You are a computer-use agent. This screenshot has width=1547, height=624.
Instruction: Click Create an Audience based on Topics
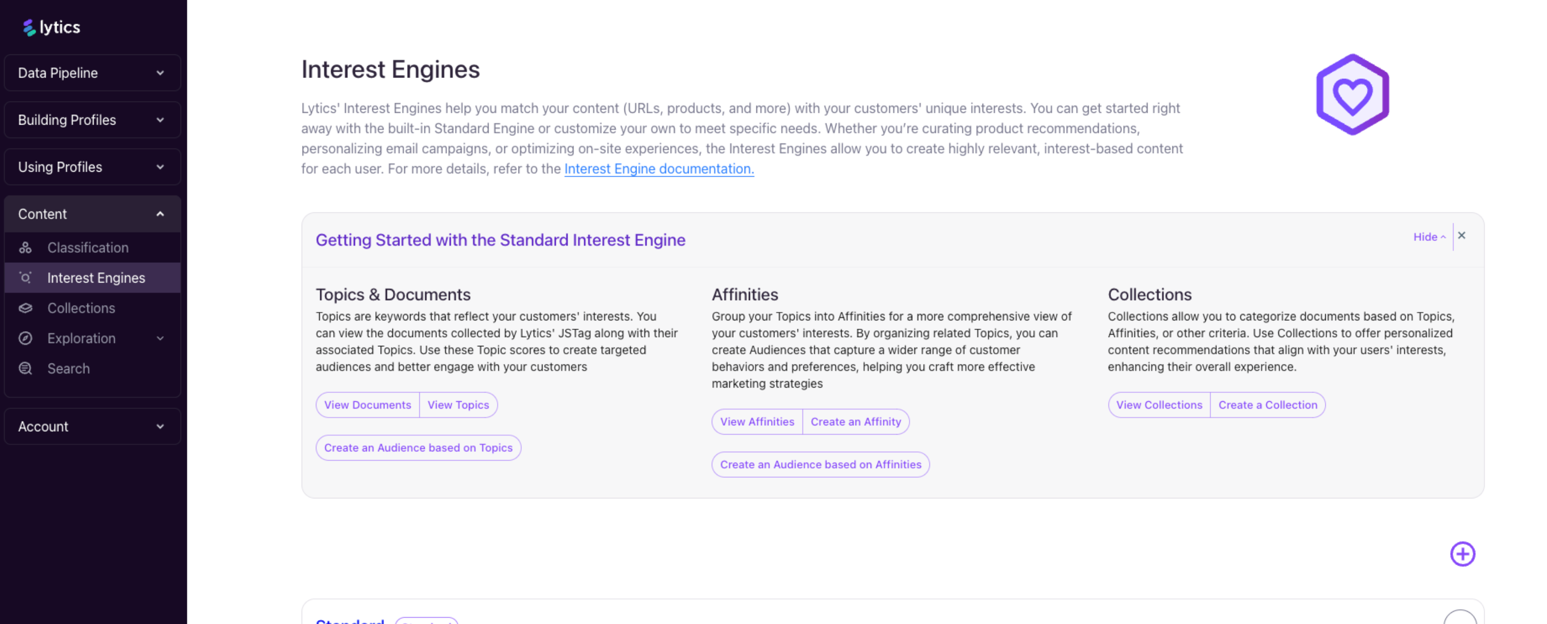pyautogui.click(x=418, y=447)
